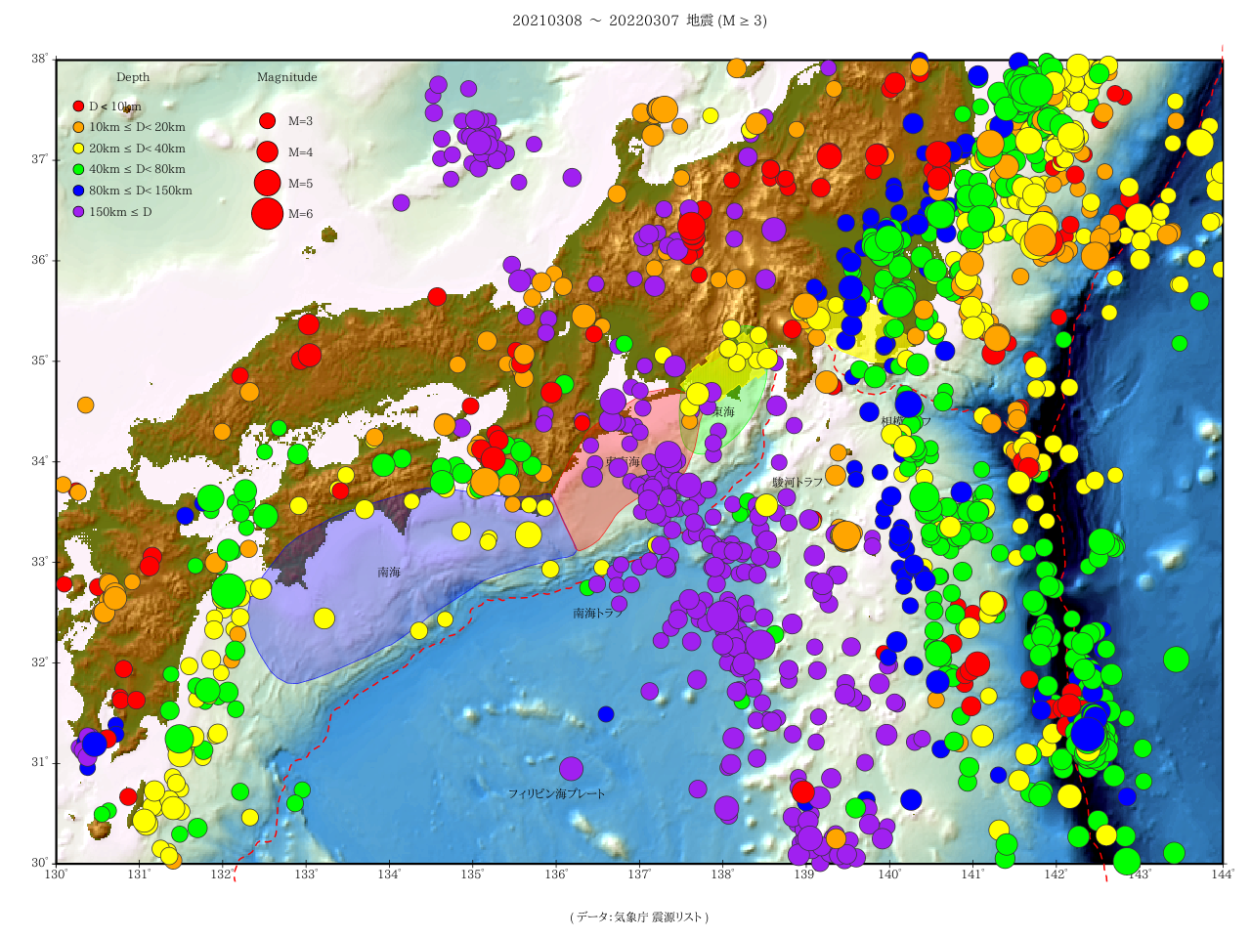Click the 'M=6' legend label text
The width and height of the screenshot is (1251, 938).
[301, 214]
